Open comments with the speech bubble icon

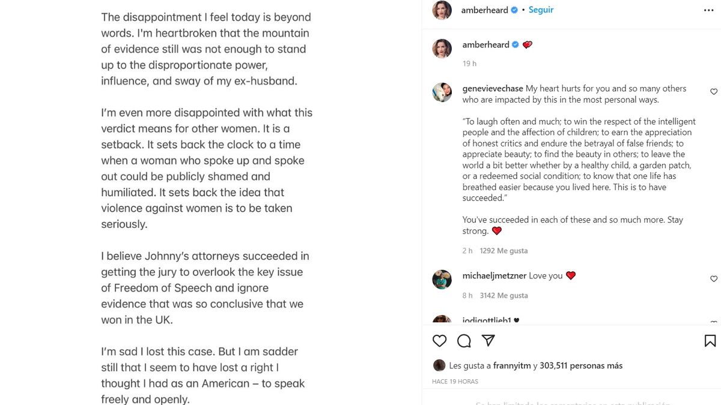pyautogui.click(x=464, y=341)
